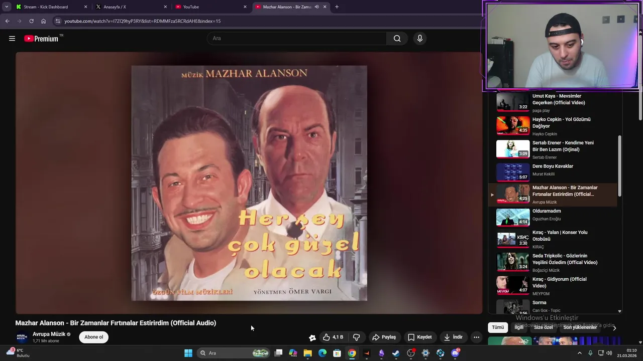Focus the YouTube search field Ara
The height and width of the screenshot is (361, 643).
pyautogui.click(x=296, y=39)
